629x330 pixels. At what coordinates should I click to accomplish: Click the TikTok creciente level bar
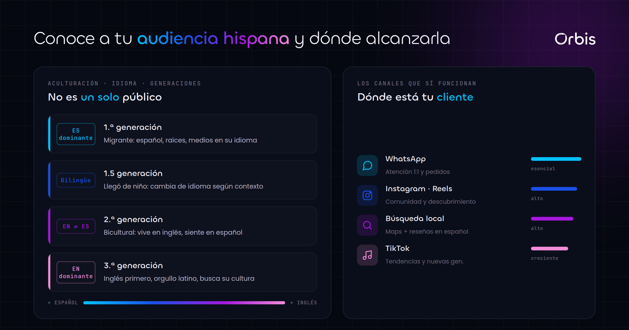(550, 249)
